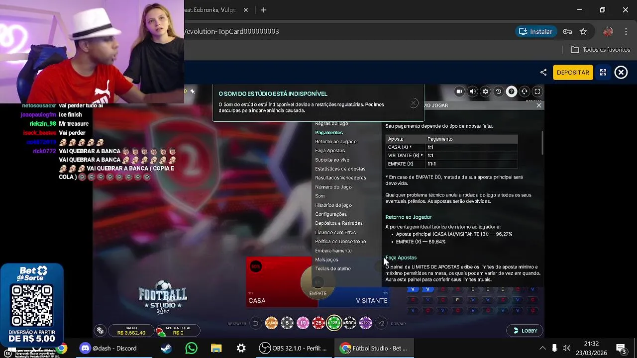Click the LOBBY button

[525, 331]
